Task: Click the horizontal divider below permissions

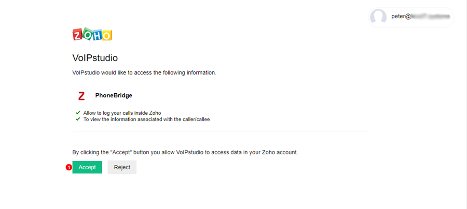Action: (219, 132)
